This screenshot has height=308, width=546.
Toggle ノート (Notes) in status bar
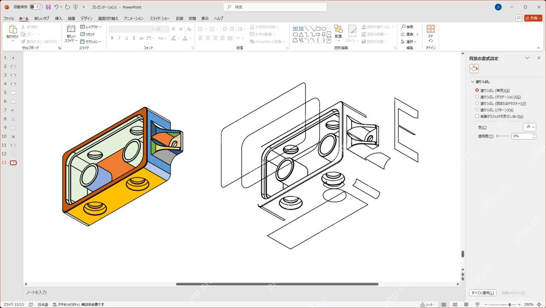(427, 305)
